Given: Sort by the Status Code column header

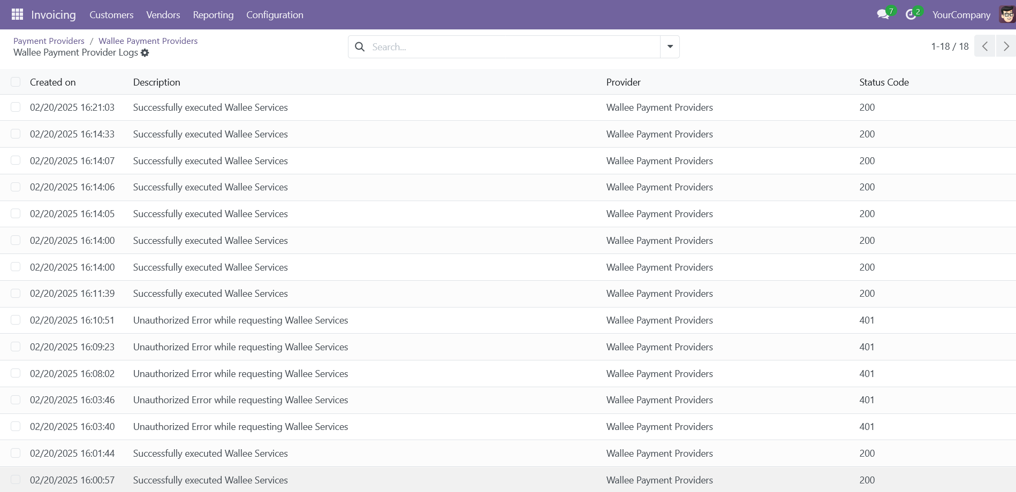Looking at the screenshot, I should tap(884, 82).
